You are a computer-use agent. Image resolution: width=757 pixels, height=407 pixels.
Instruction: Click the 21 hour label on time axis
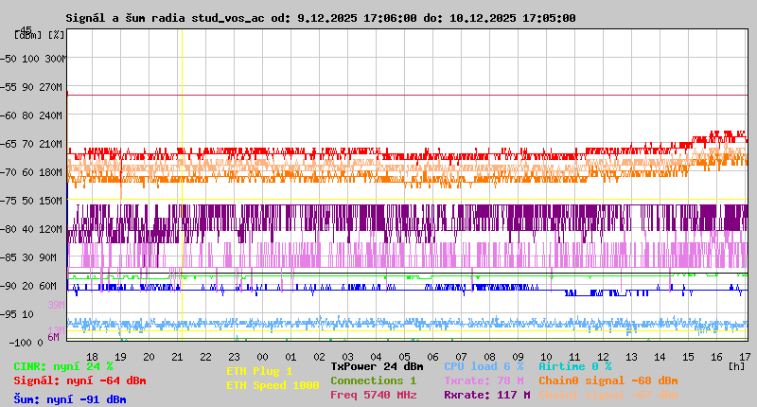[177, 356]
